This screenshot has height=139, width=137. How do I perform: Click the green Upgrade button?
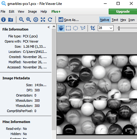coord(123,12)
